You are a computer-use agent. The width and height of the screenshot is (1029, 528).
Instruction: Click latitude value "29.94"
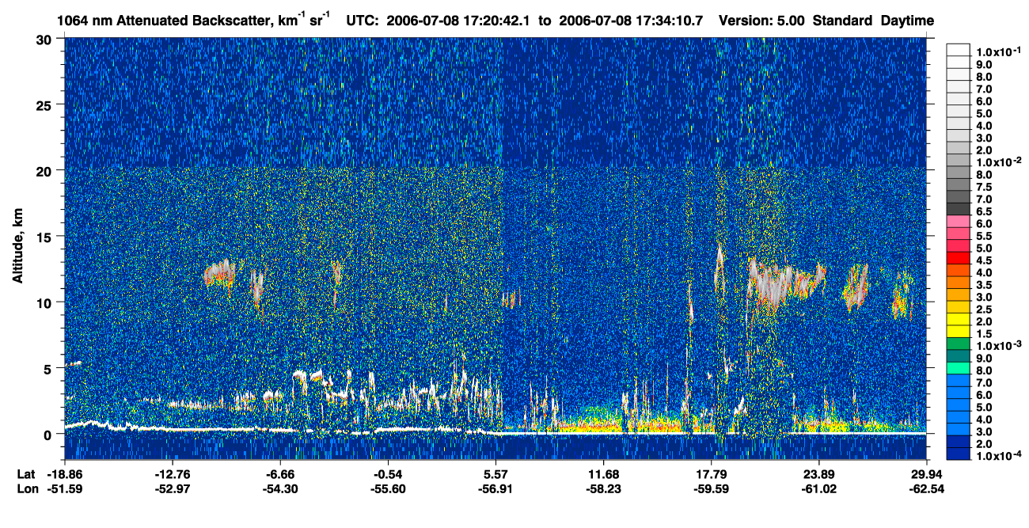click(927, 474)
